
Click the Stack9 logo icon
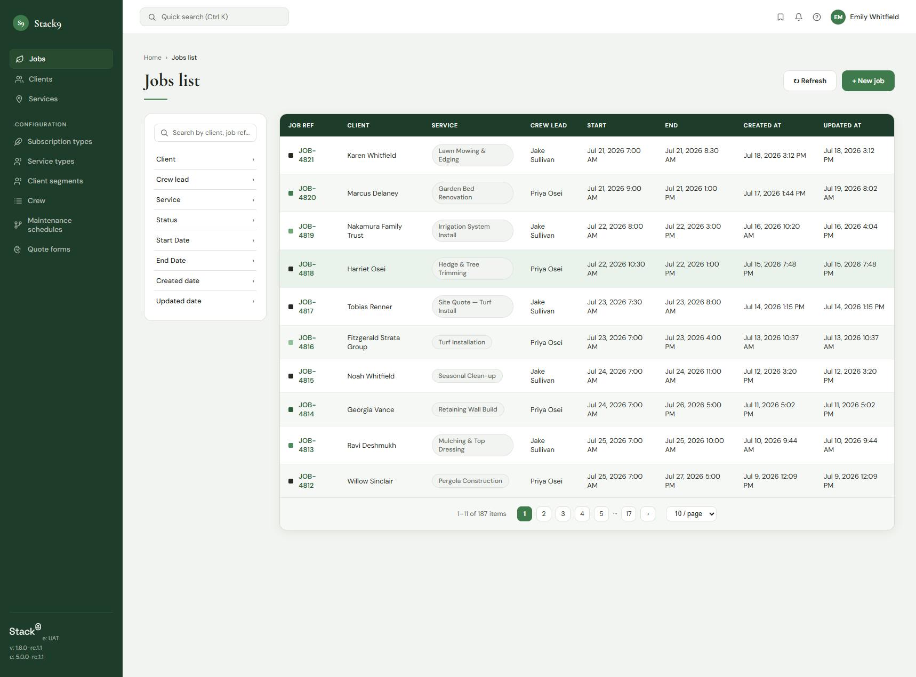tap(21, 23)
